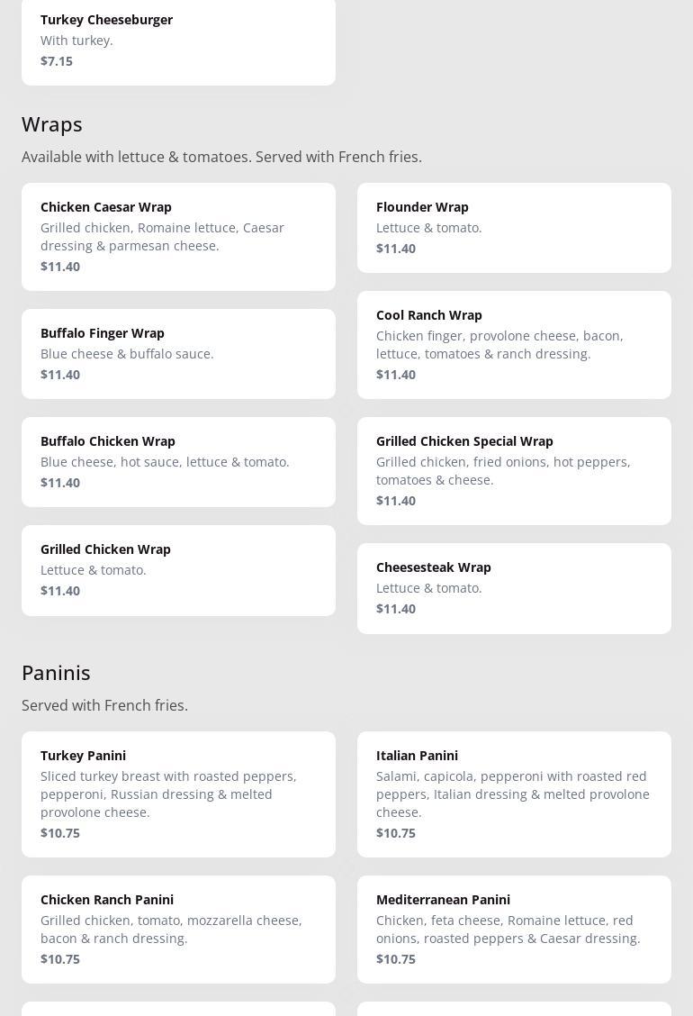Select the Turkey Cheeseburger item
The image size is (693, 1016).
pyautogui.click(x=178, y=41)
